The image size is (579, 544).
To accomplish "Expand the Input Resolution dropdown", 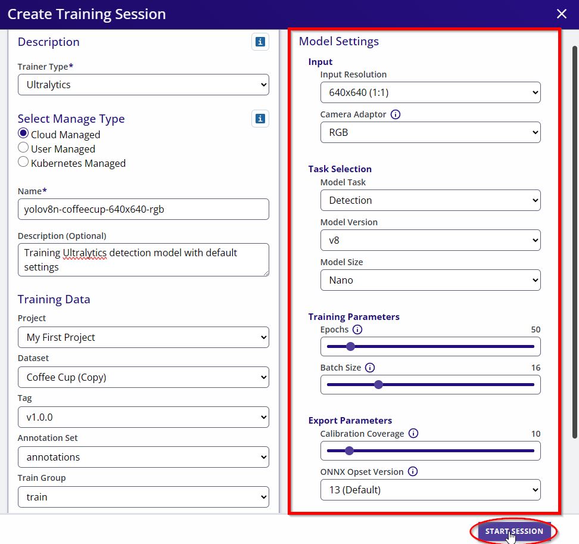I will 430,92.
